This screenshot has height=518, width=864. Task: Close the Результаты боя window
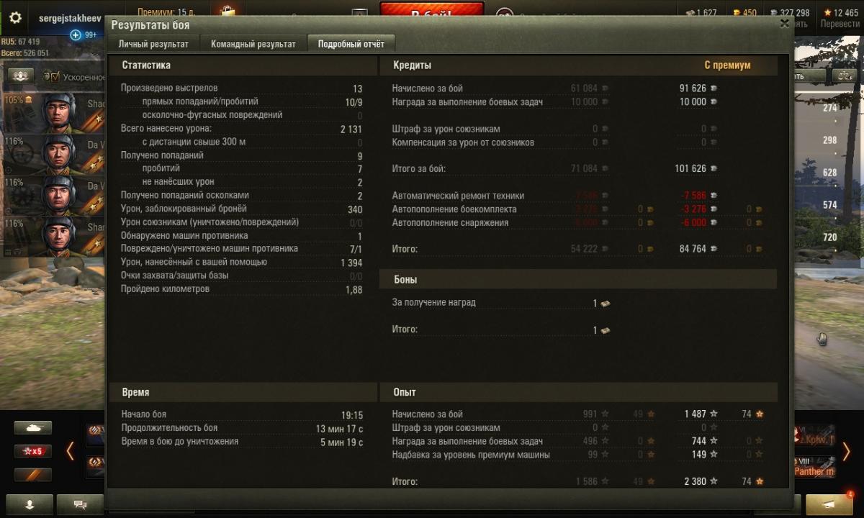pos(785,23)
